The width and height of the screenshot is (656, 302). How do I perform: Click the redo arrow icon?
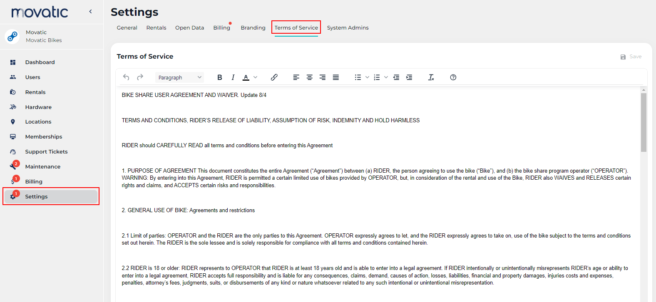pyautogui.click(x=140, y=77)
